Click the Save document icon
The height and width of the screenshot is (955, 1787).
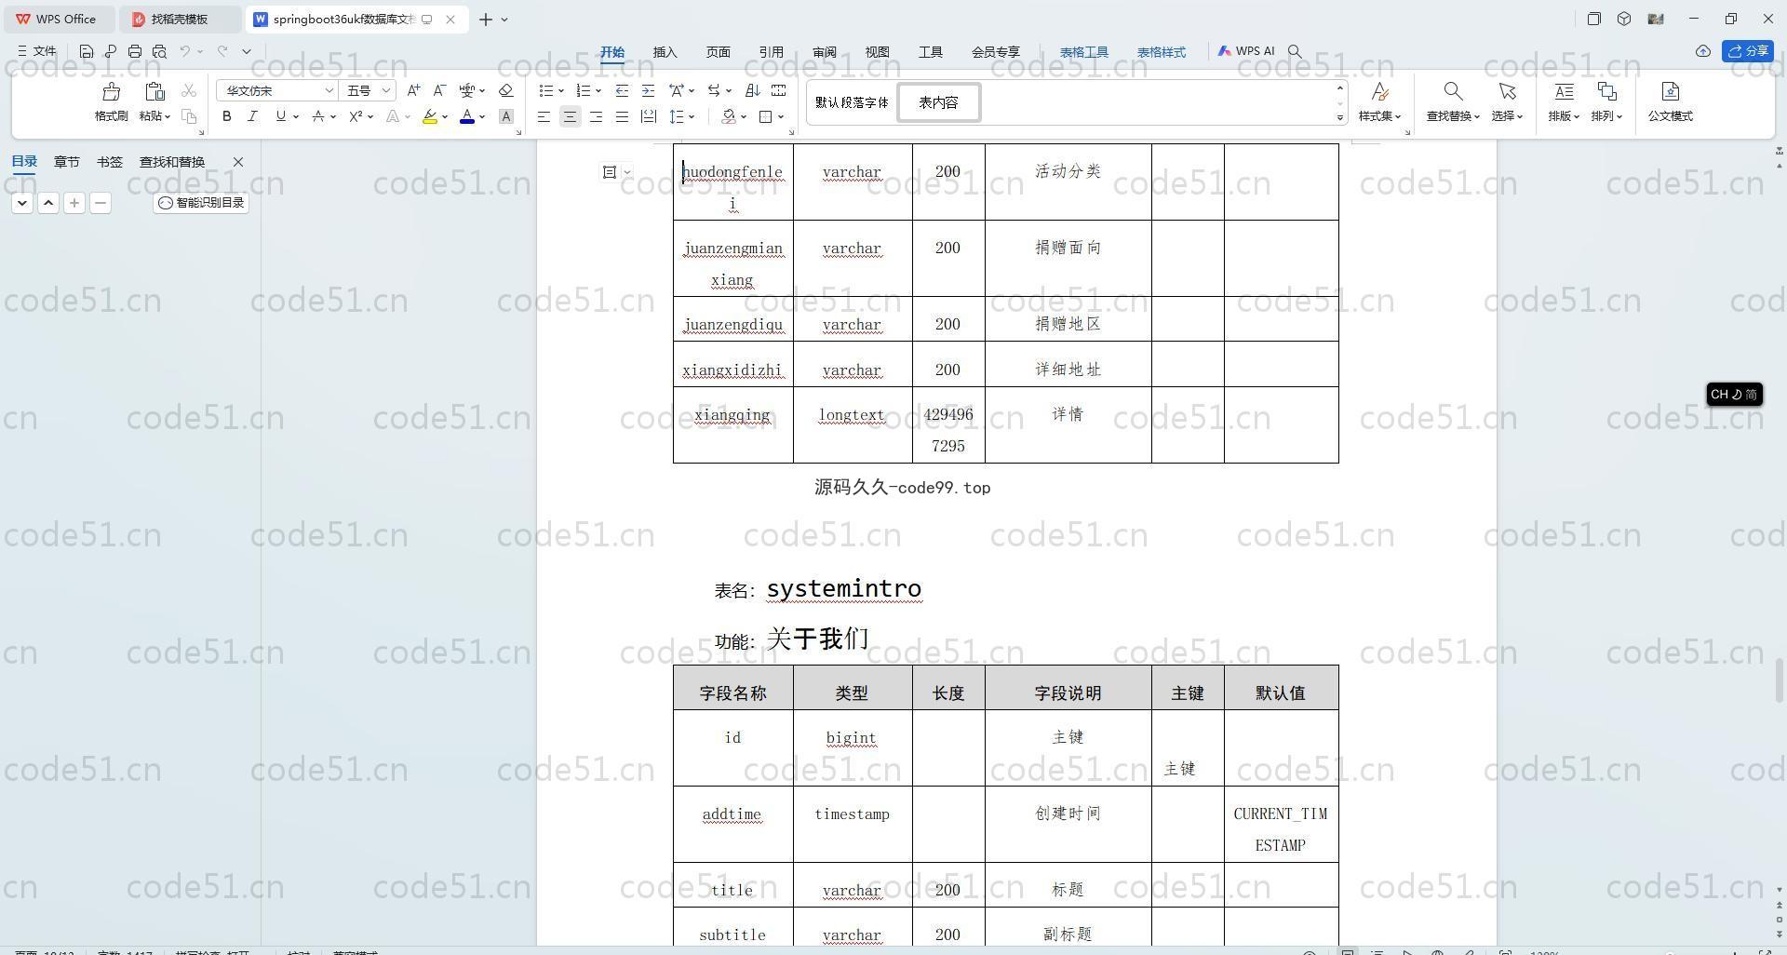(x=86, y=51)
